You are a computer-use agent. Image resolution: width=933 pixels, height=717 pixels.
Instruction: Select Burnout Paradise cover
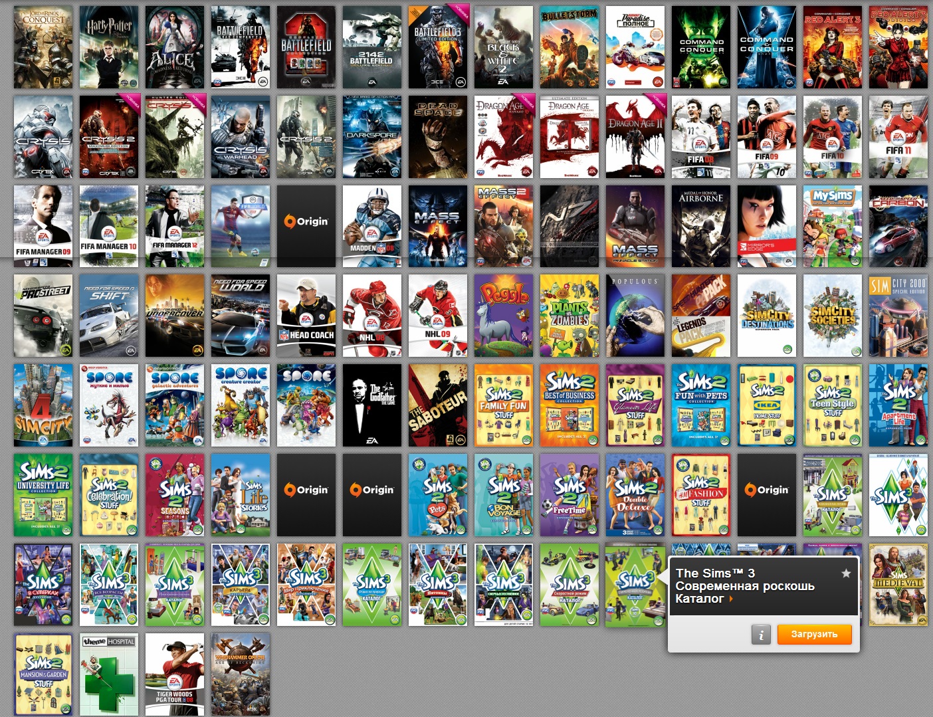(635, 47)
